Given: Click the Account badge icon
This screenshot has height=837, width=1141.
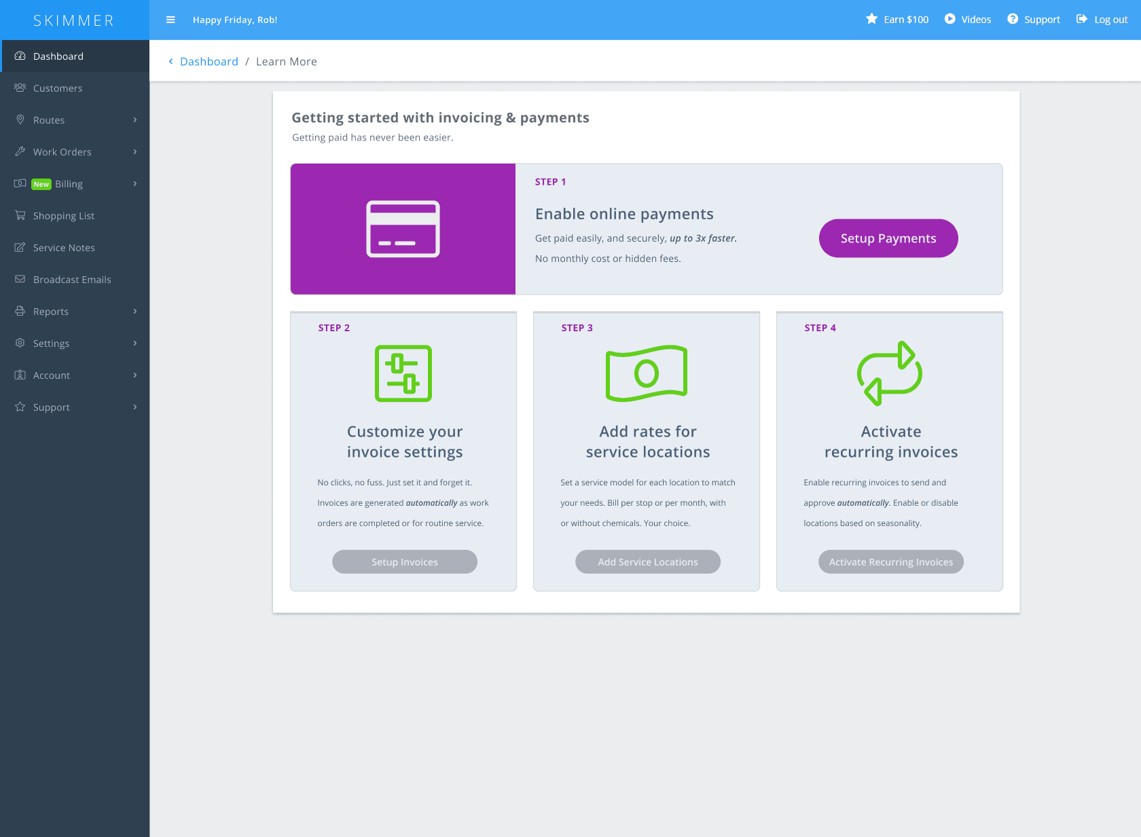Looking at the screenshot, I should click(20, 375).
